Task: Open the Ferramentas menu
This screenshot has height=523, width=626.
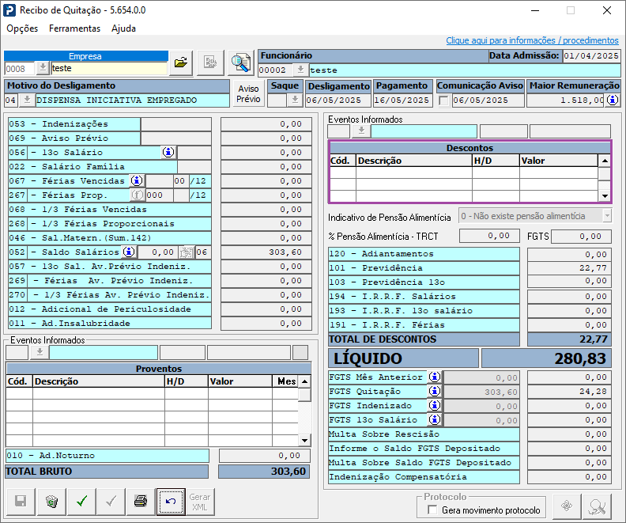Action: coord(74,28)
